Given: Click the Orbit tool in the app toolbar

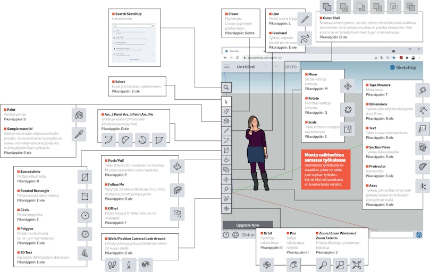Looking at the screenshot, I should click(x=226, y=208).
